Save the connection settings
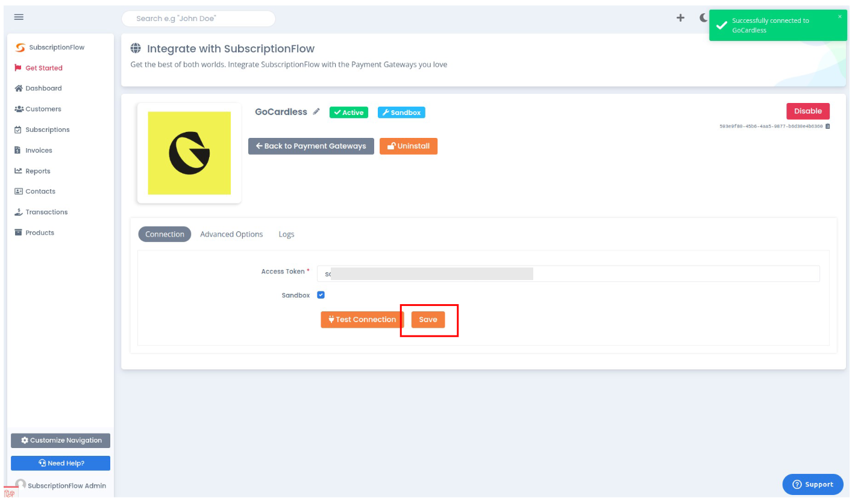The width and height of the screenshot is (852, 498). [x=428, y=320]
